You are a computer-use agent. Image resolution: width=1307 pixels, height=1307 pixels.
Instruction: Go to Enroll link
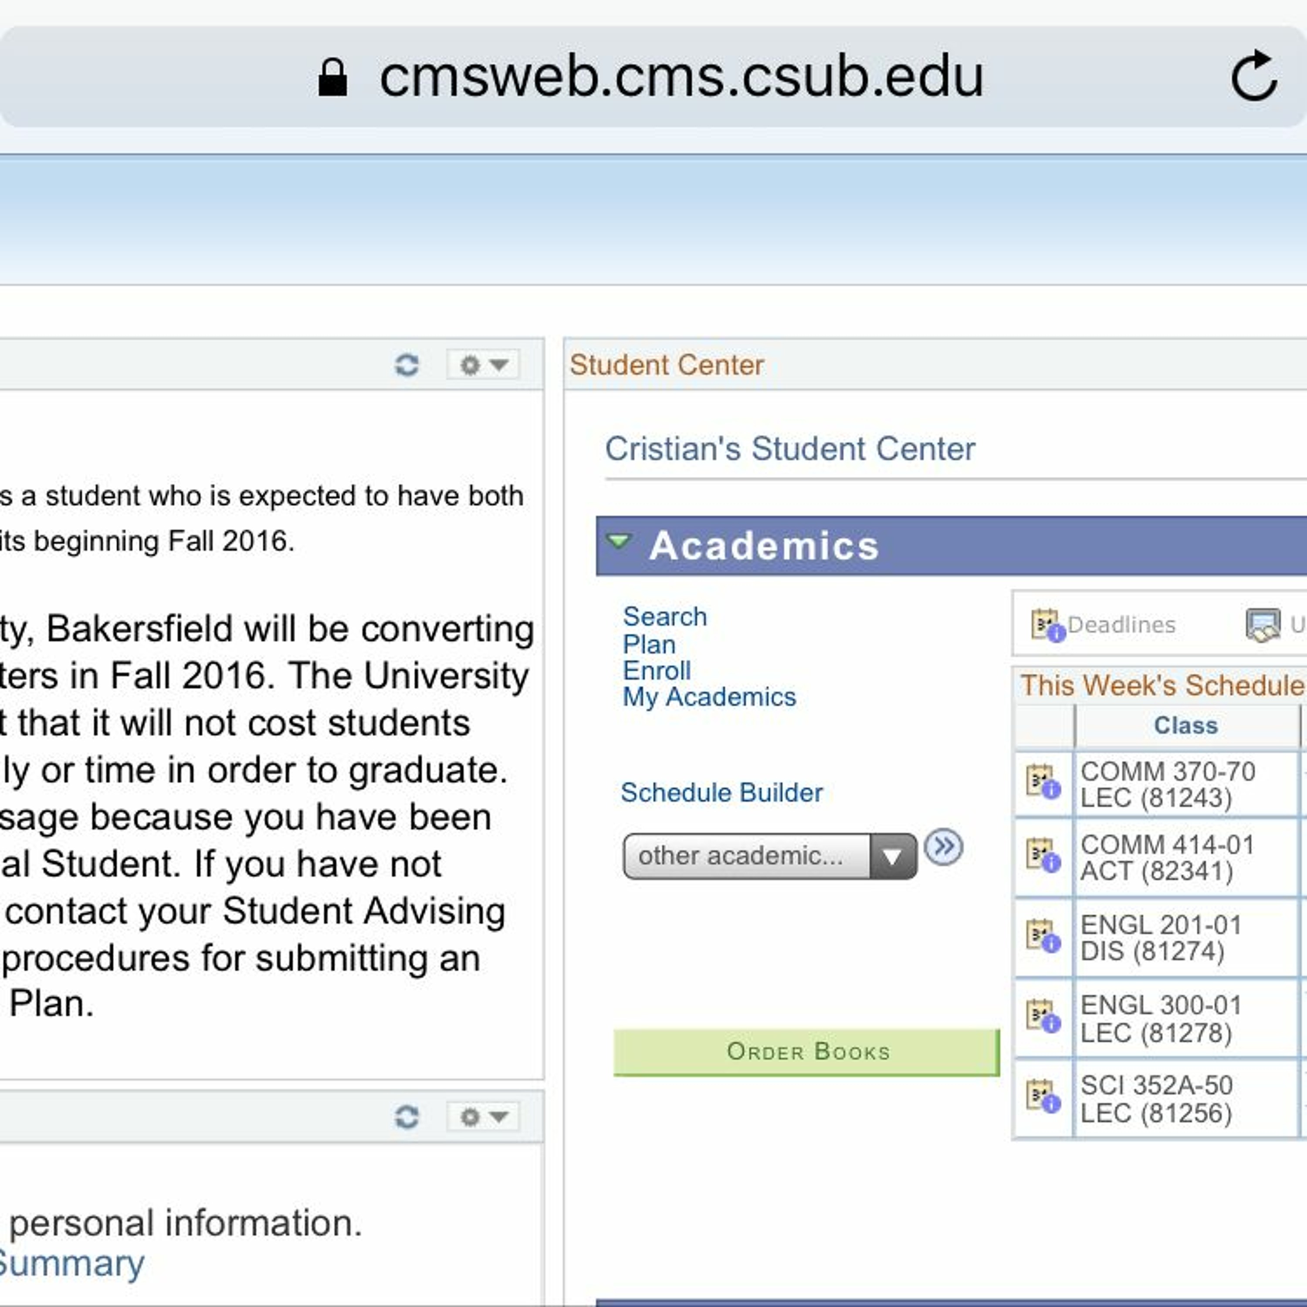[656, 670]
